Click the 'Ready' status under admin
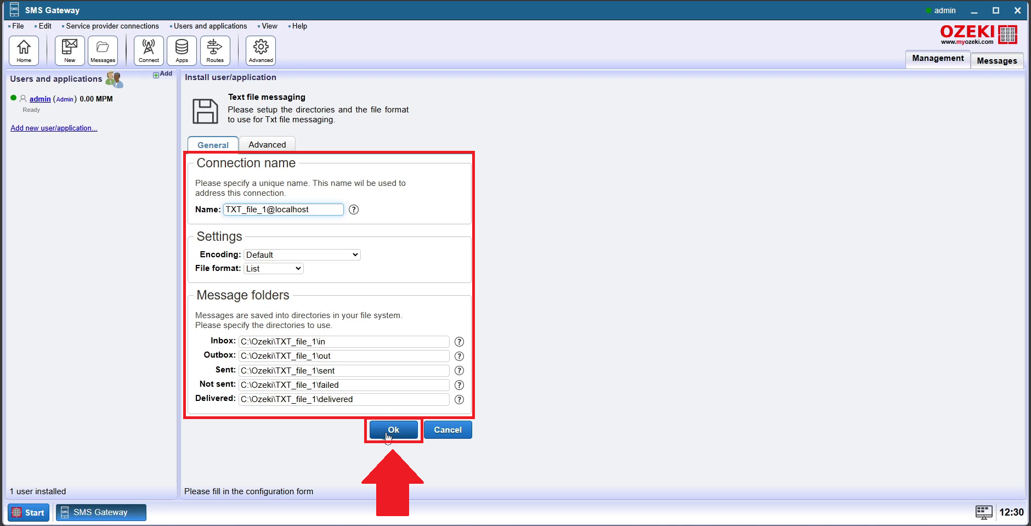 coord(31,110)
